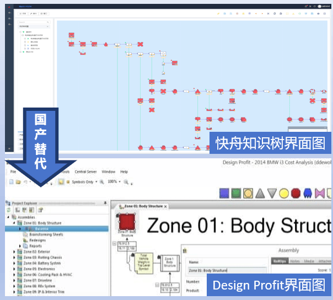This screenshot has width=333, height=300.
Task: Open the File menu
Action: tap(13, 172)
